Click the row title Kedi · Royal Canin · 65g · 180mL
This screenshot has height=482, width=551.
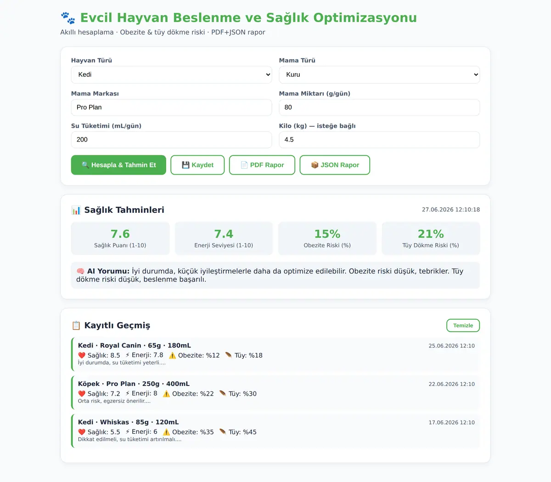click(135, 346)
